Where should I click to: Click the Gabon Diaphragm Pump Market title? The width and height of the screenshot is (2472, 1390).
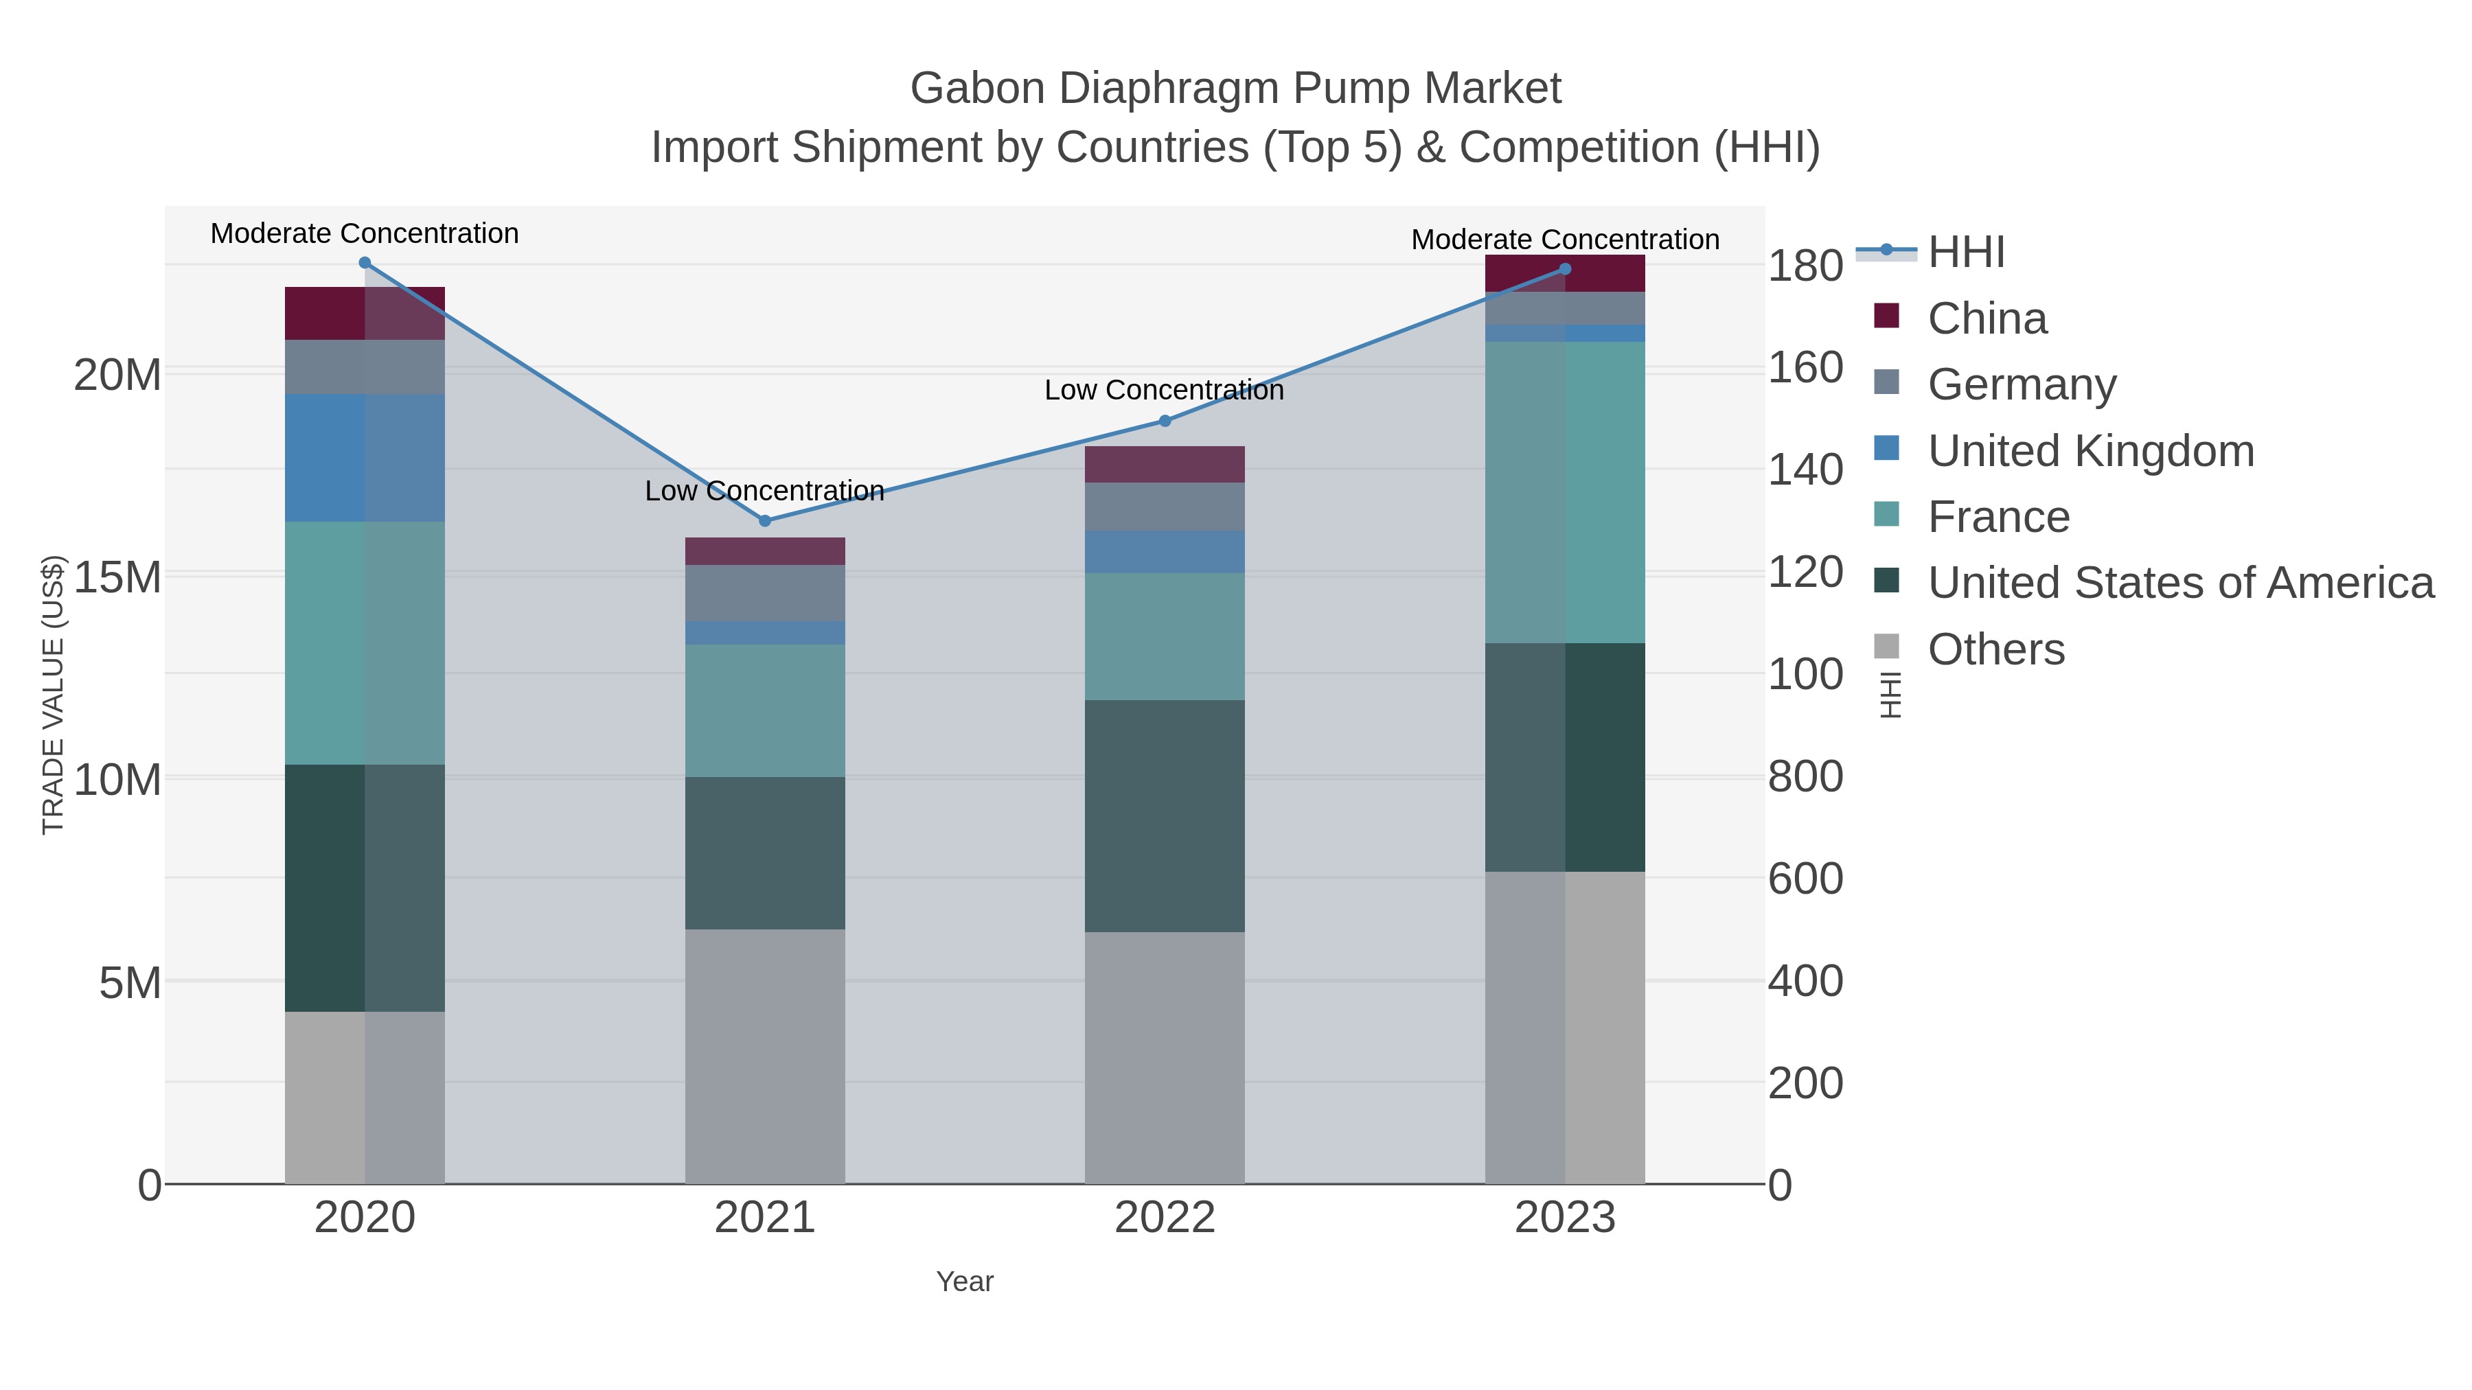pos(1236,89)
